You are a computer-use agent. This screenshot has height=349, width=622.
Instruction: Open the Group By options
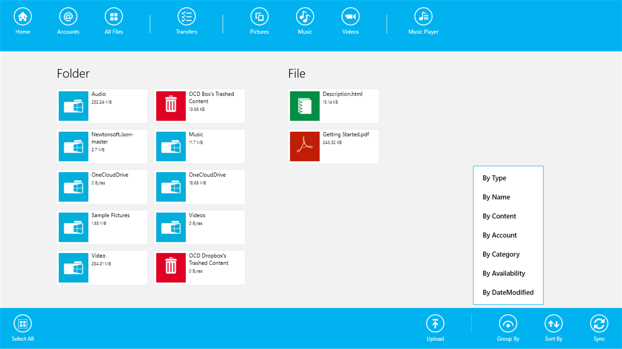click(508, 324)
